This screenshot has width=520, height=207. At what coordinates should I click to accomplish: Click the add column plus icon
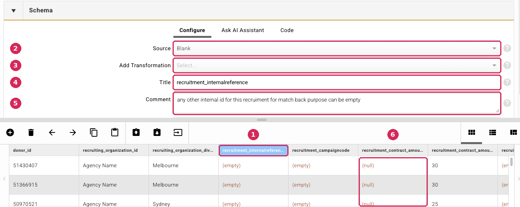tap(10, 132)
